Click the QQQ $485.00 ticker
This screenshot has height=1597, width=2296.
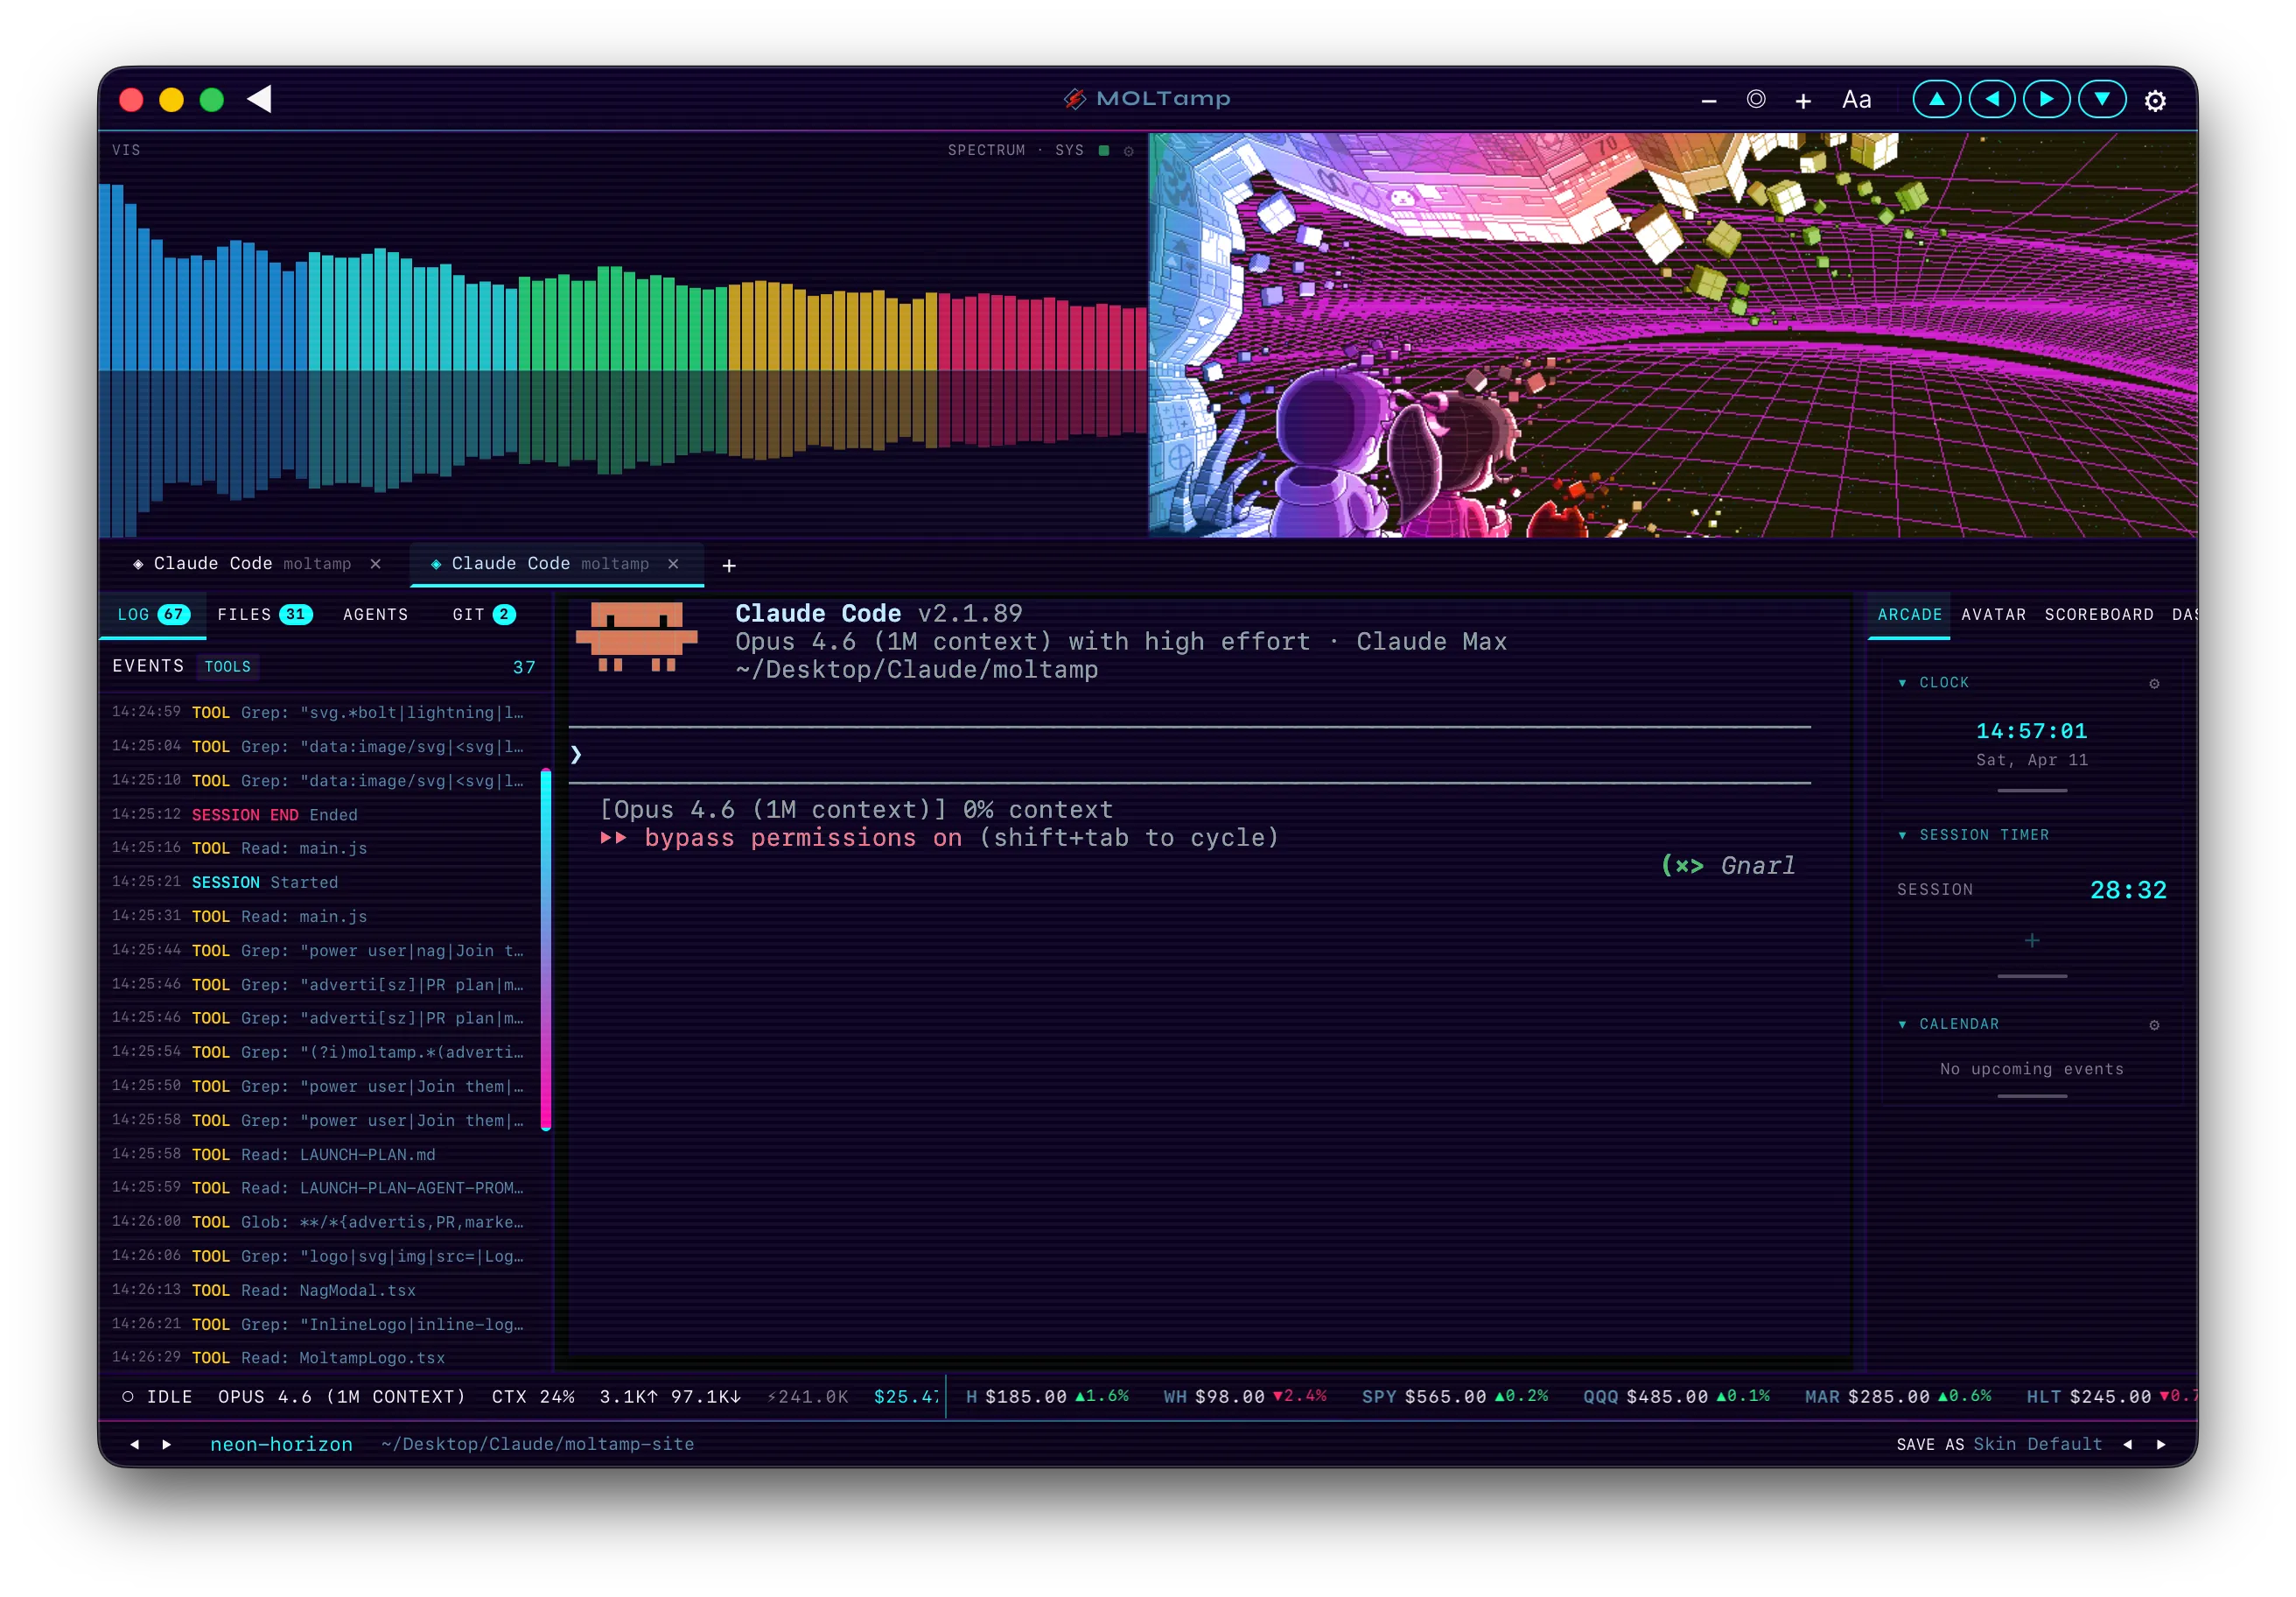coord(1676,1396)
